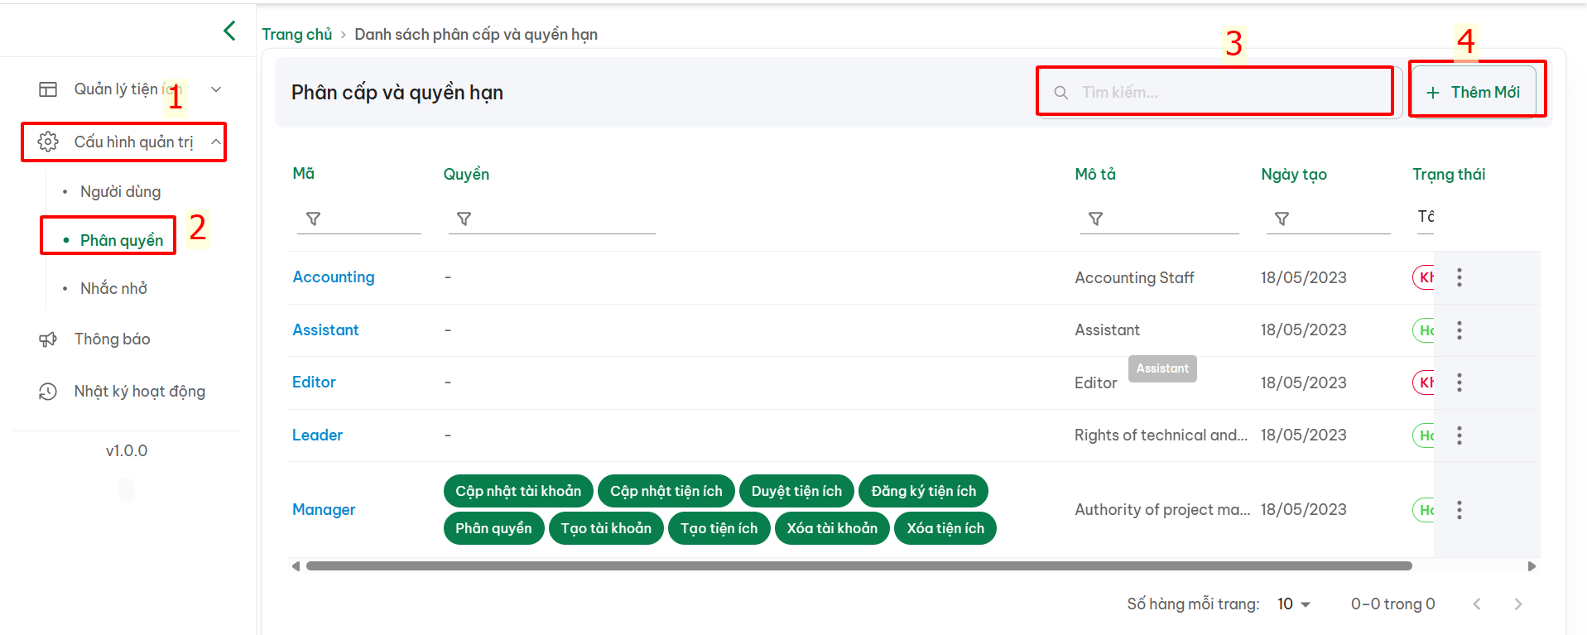
Task: Click the Cập nhật tiện ích permission chip
Action: pos(666,491)
